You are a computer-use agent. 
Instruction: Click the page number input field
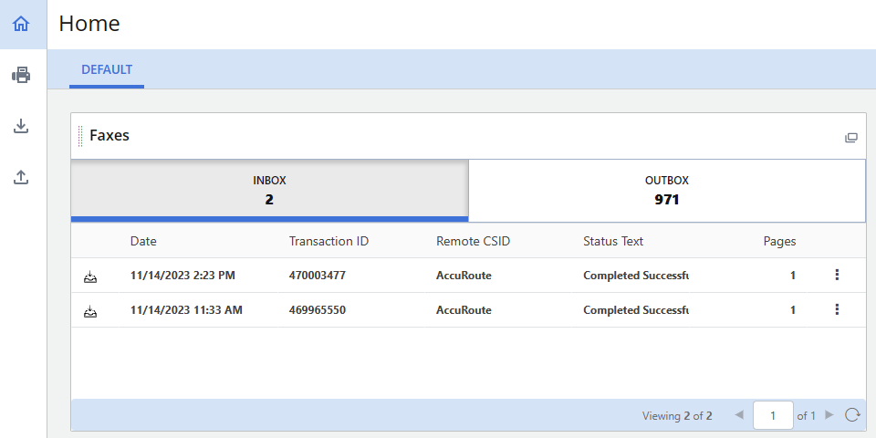(773, 415)
